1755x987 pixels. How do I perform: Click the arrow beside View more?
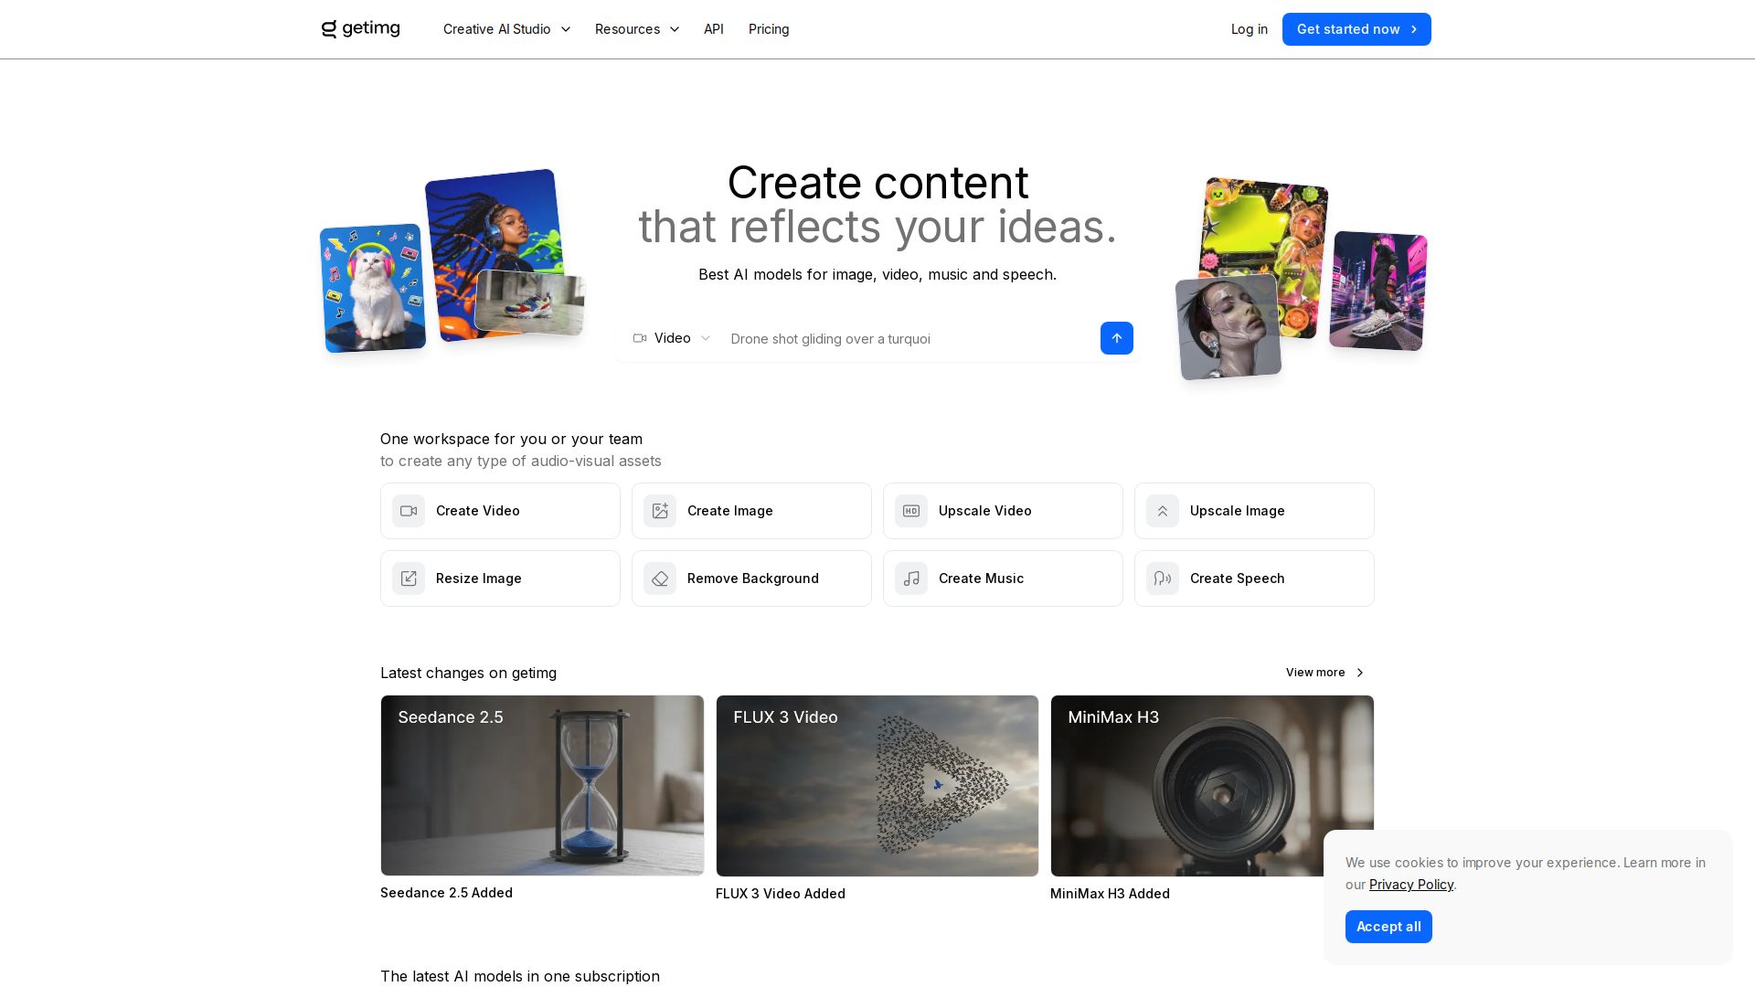(x=1360, y=673)
